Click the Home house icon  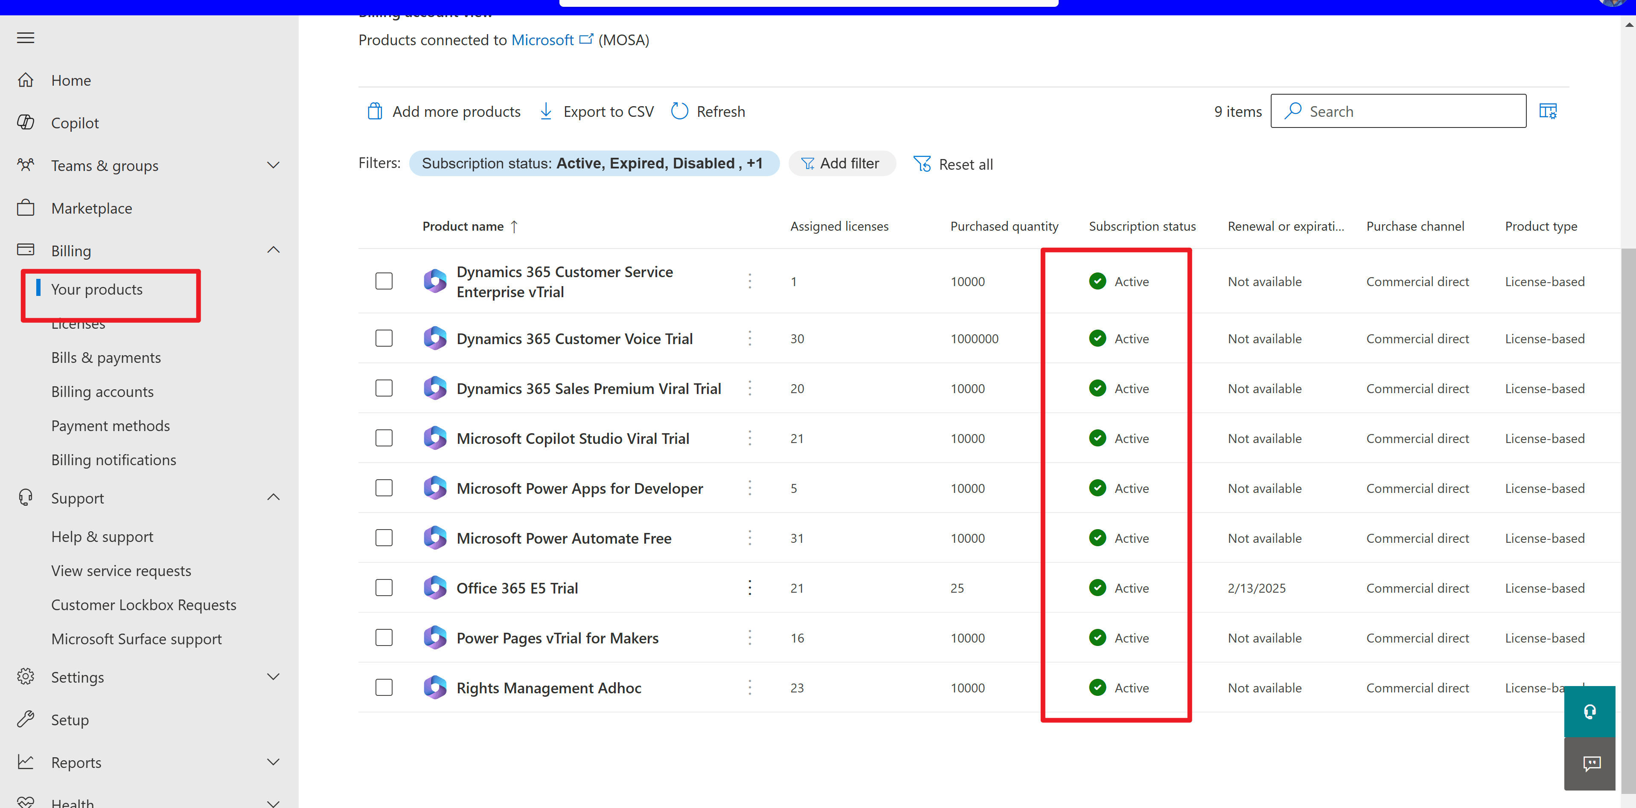click(26, 80)
